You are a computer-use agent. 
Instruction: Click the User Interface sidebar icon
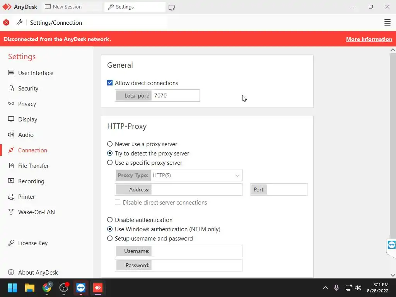point(11,73)
